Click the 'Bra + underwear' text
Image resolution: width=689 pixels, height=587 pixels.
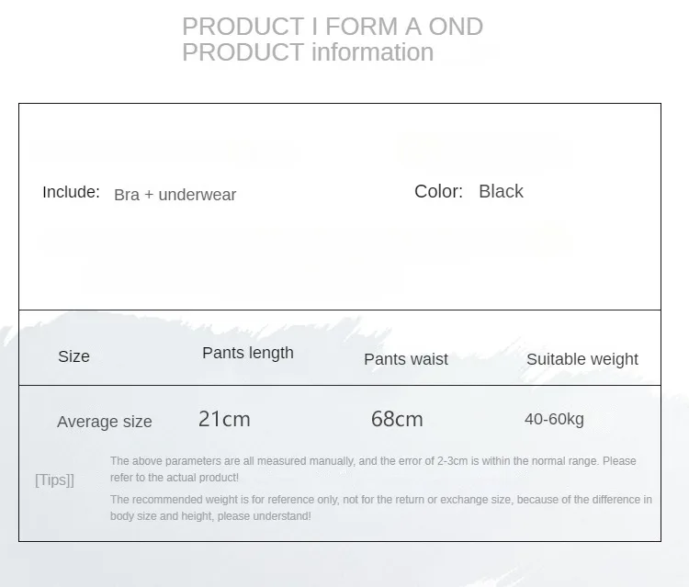(x=175, y=195)
